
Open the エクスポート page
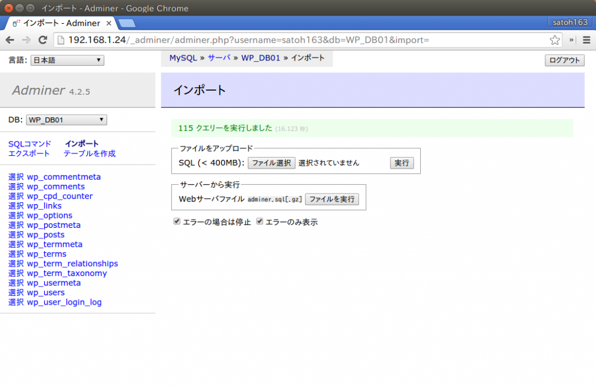29,153
